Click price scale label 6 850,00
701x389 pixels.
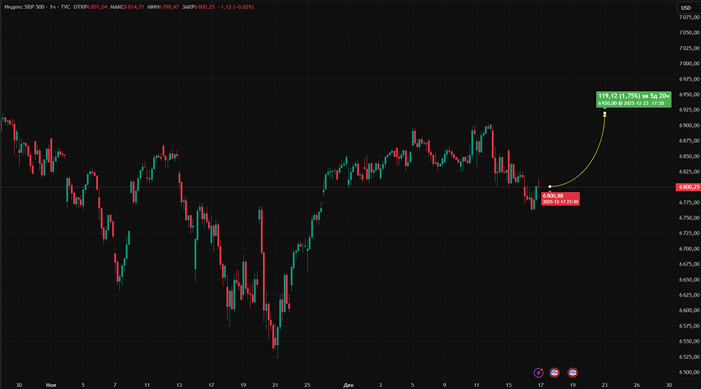pos(689,156)
